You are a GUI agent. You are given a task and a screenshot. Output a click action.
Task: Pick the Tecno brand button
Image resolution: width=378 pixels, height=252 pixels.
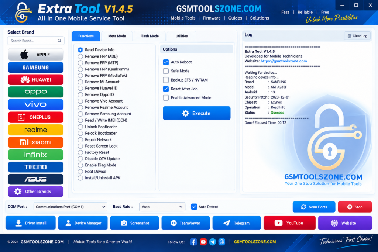point(36,167)
